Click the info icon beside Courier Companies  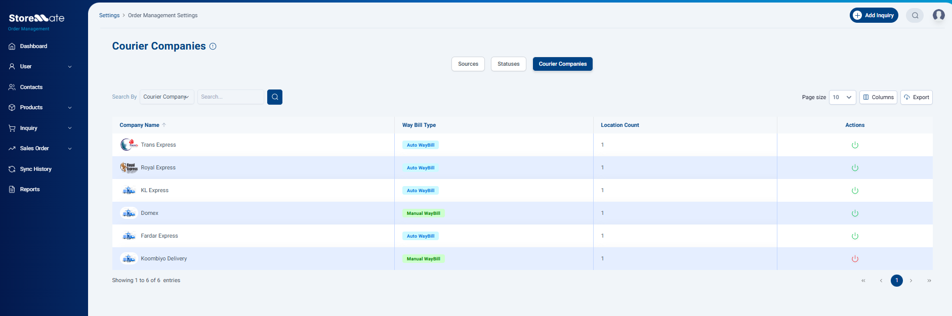tap(213, 47)
